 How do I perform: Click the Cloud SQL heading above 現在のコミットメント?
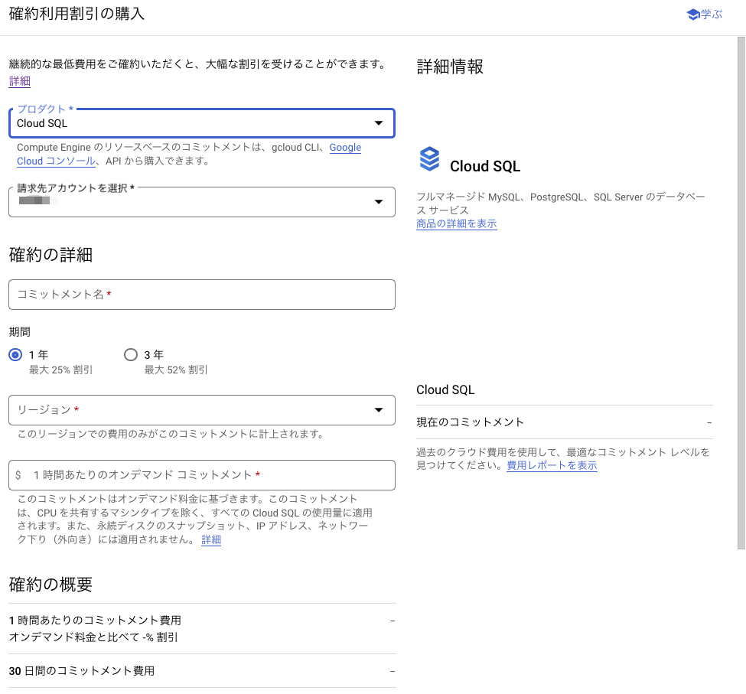[x=445, y=389]
